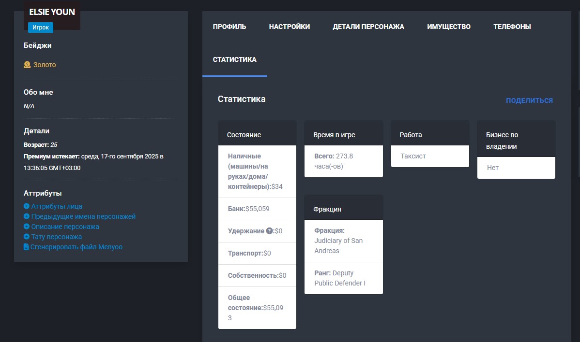The width and height of the screenshot is (580, 342).
Task: Select the Статистика tab
Action: pos(234,59)
